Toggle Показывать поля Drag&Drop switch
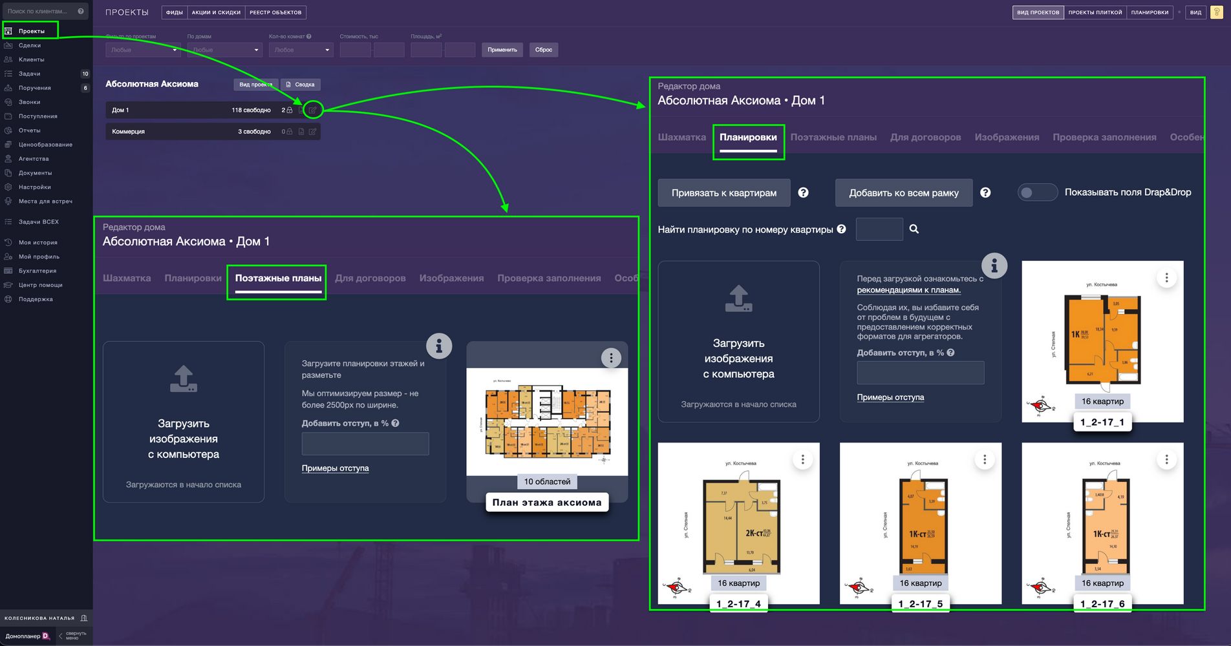The height and width of the screenshot is (646, 1231). 1037,193
